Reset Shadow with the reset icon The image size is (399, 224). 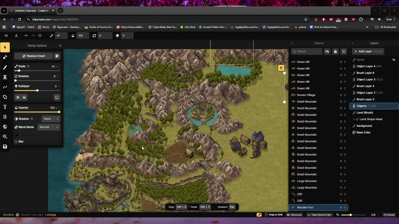pyautogui.click(x=31, y=119)
